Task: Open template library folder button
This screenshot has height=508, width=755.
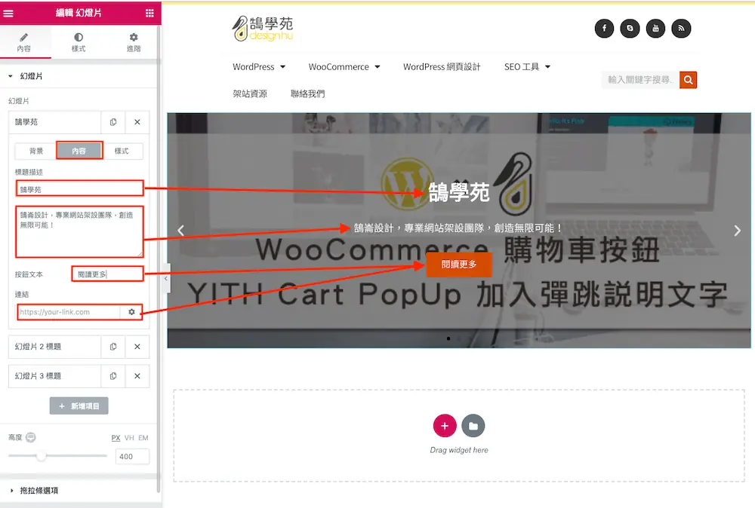Action: [473, 426]
